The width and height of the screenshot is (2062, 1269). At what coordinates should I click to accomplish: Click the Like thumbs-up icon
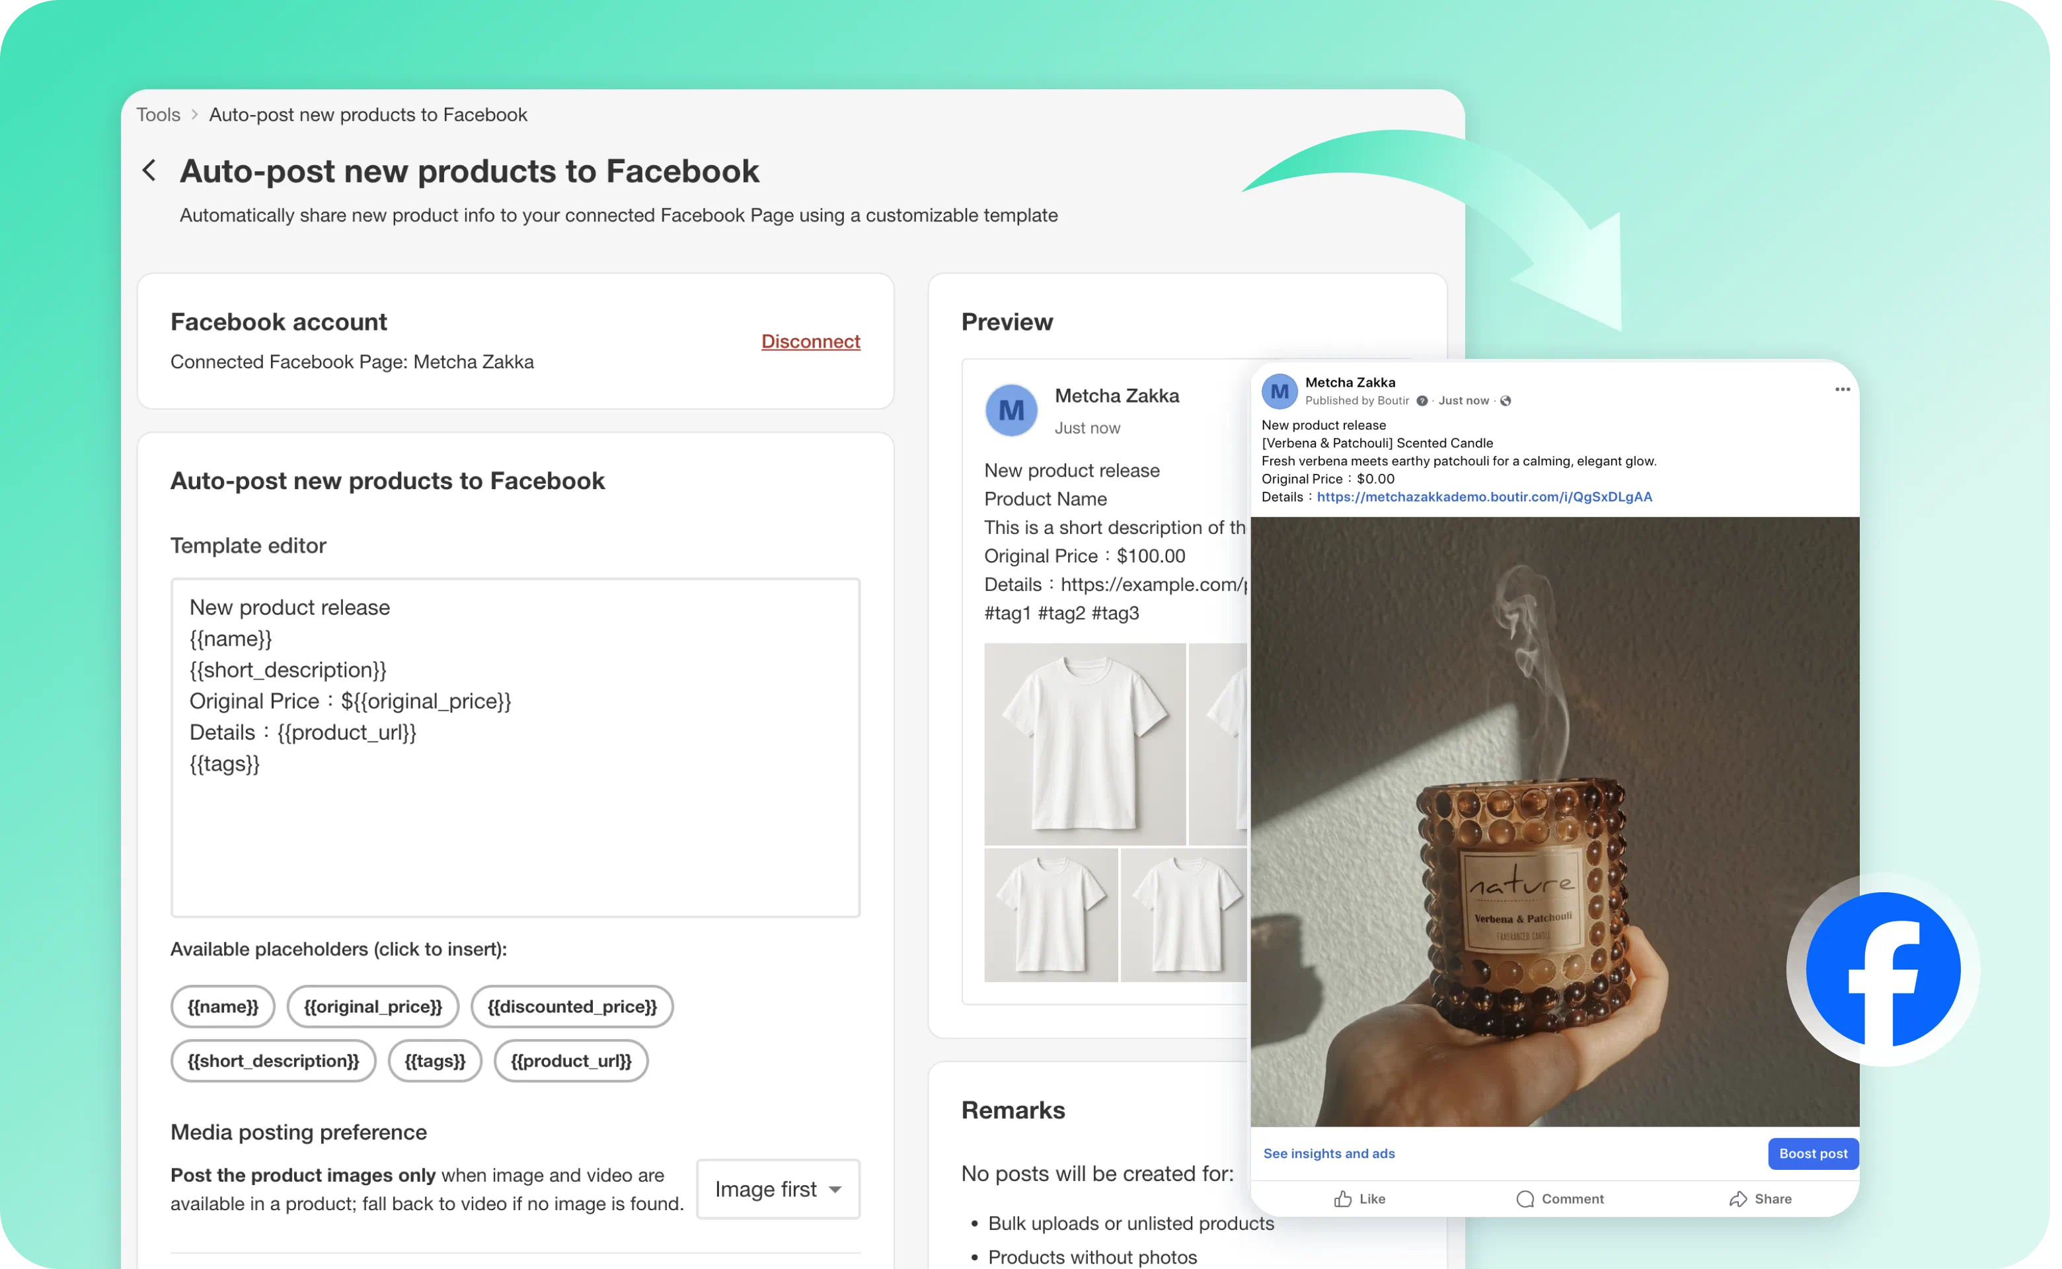(1343, 1198)
